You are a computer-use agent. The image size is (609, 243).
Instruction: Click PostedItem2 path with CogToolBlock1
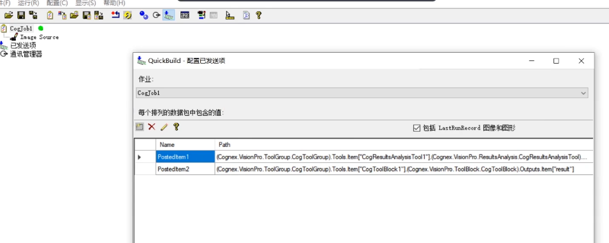click(404, 169)
